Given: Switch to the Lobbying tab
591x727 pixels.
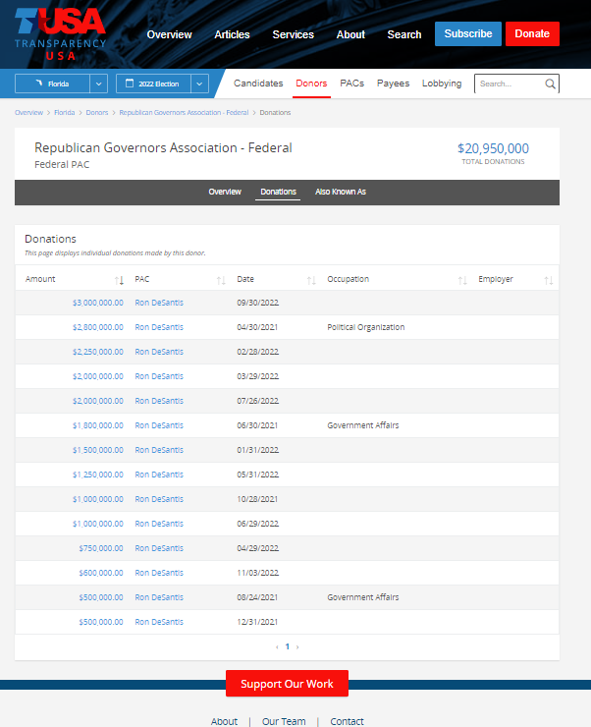Looking at the screenshot, I should tap(442, 84).
